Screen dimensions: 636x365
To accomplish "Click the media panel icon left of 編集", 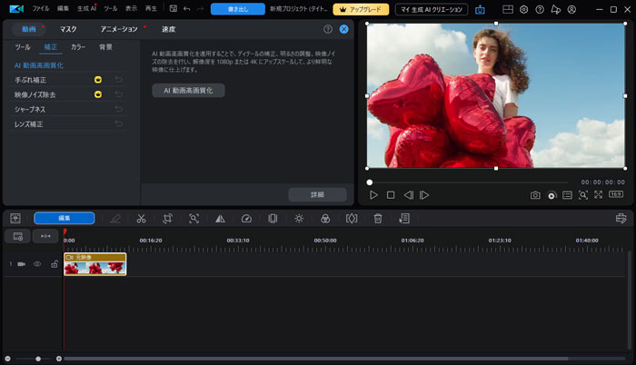I will pyautogui.click(x=15, y=218).
